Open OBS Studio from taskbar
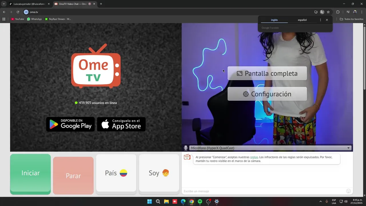366x206 pixels. point(208,201)
